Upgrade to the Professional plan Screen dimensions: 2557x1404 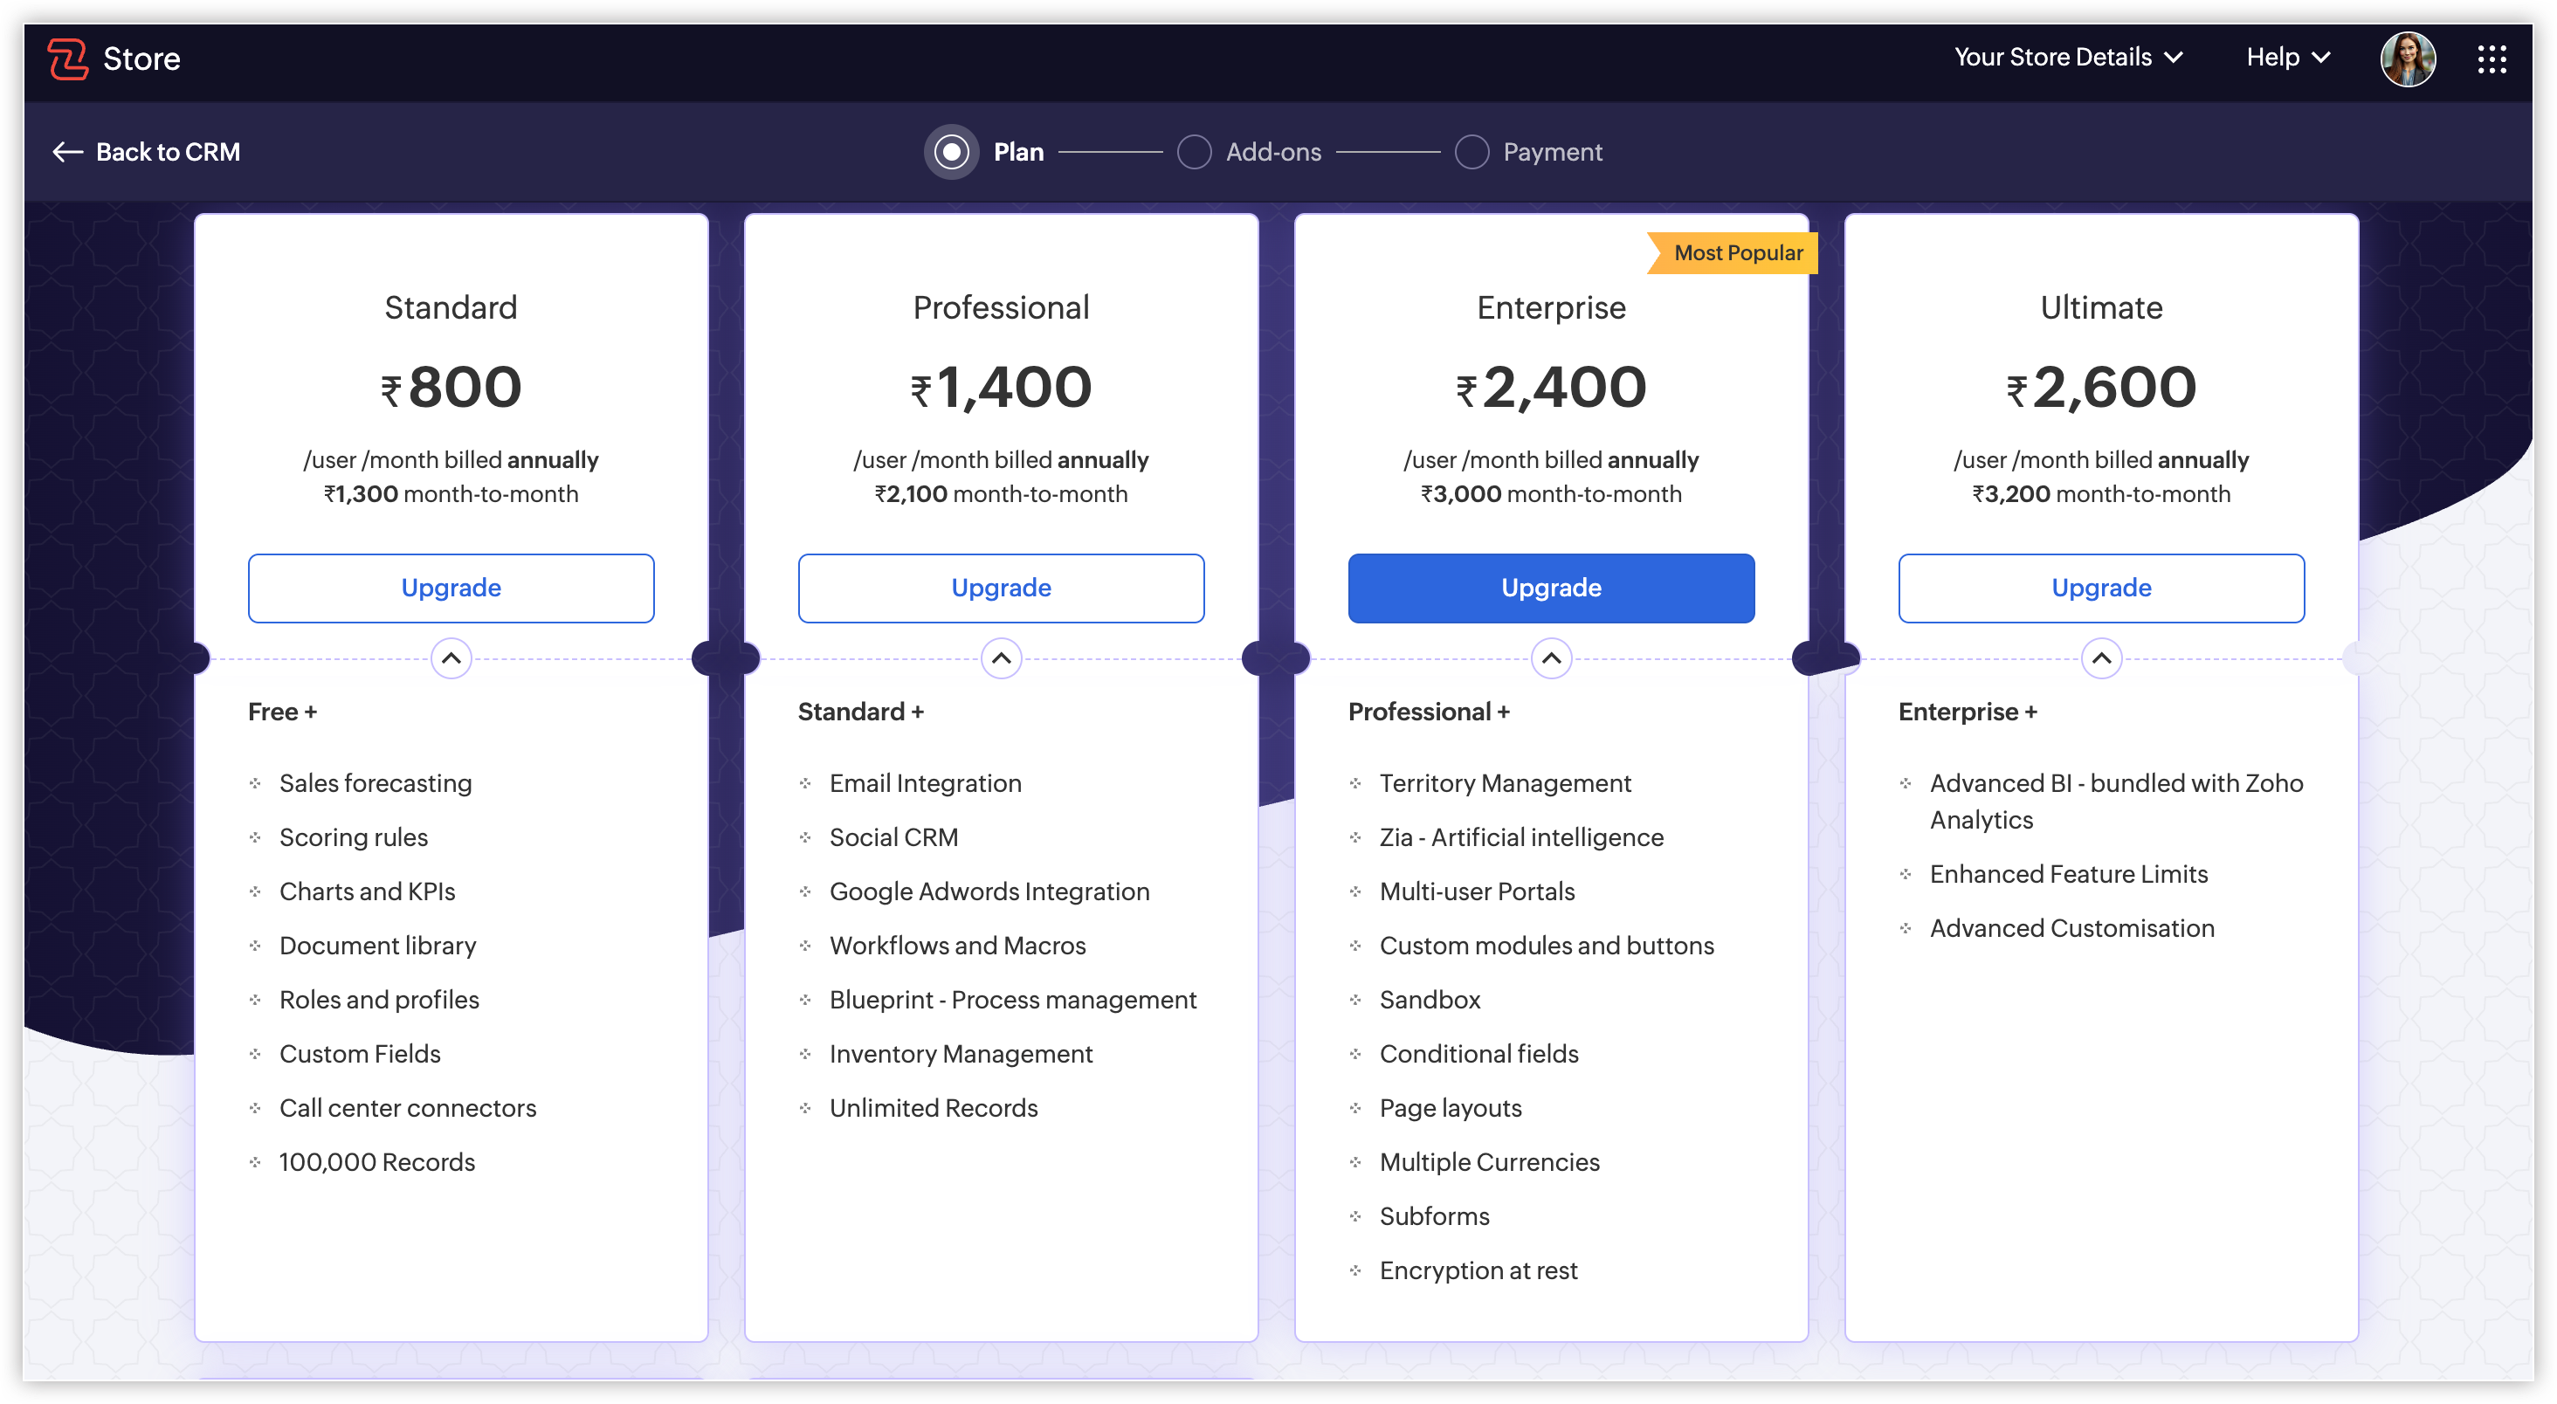click(x=1001, y=588)
